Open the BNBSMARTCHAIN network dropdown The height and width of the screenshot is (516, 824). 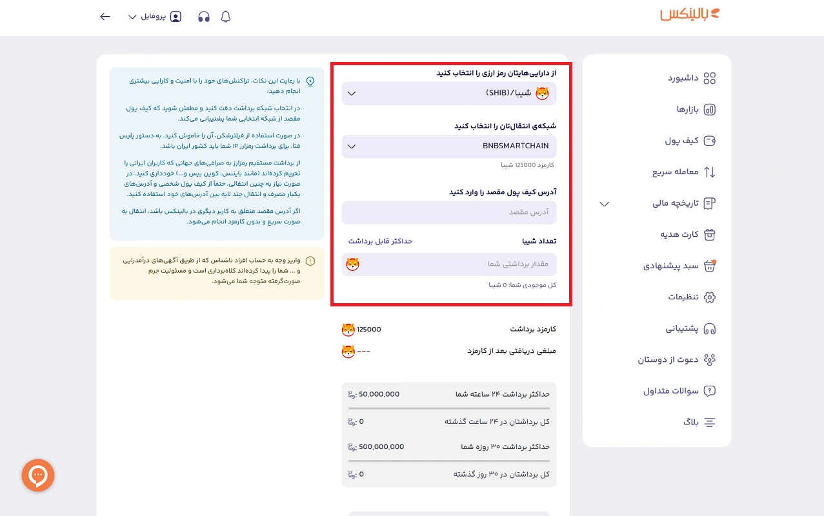pos(450,146)
